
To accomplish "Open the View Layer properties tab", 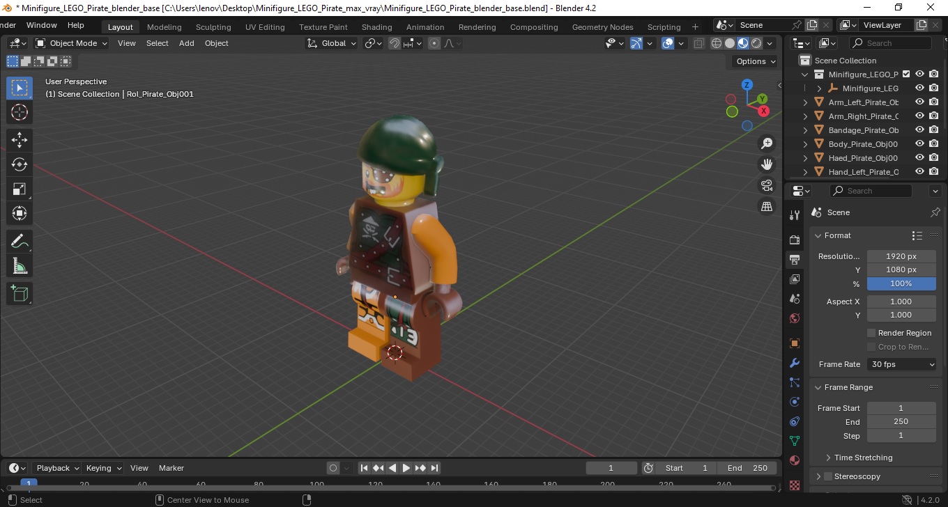I will pyautogui.click(x=795, y=279).
